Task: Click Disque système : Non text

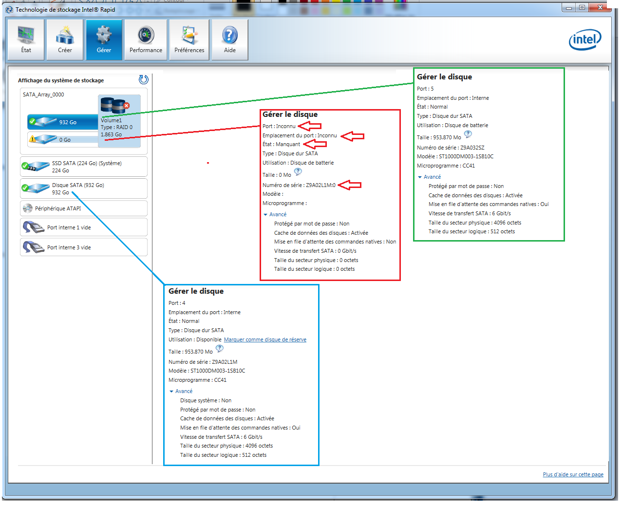Action: click(x=206, y=400)
